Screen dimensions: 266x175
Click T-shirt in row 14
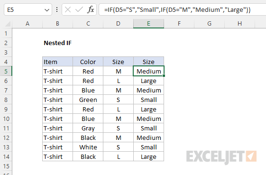pos(57,157)
